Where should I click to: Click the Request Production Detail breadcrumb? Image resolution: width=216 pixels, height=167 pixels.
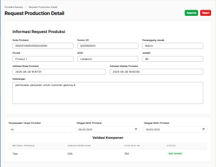point(43,7)
